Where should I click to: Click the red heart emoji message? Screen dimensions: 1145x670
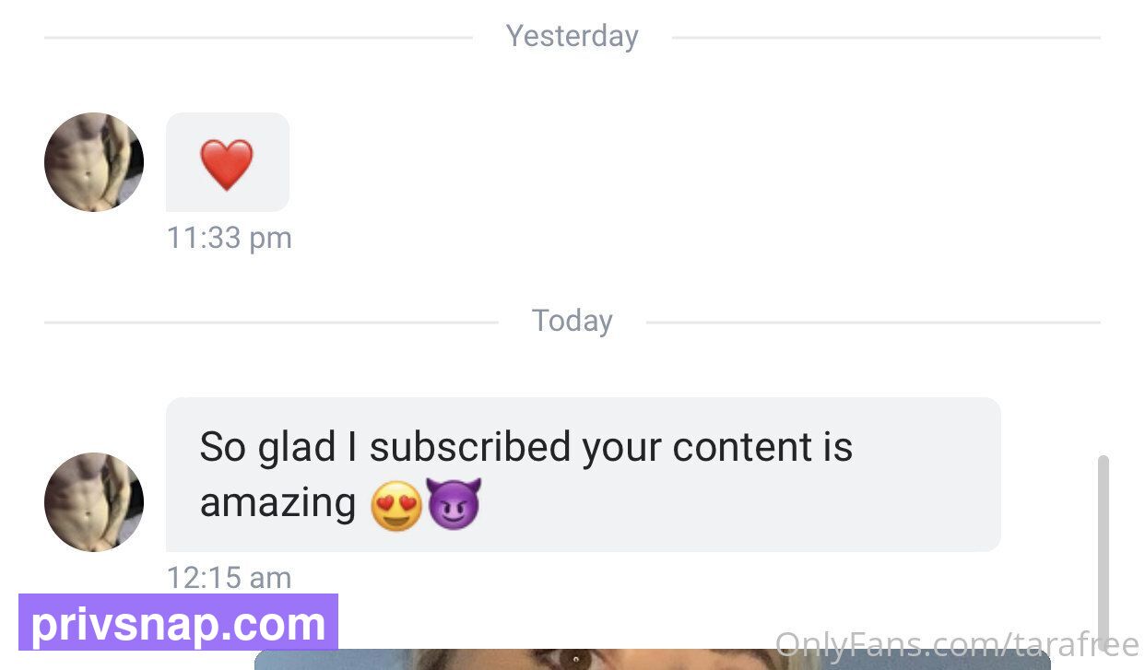(x=227, y=164)
